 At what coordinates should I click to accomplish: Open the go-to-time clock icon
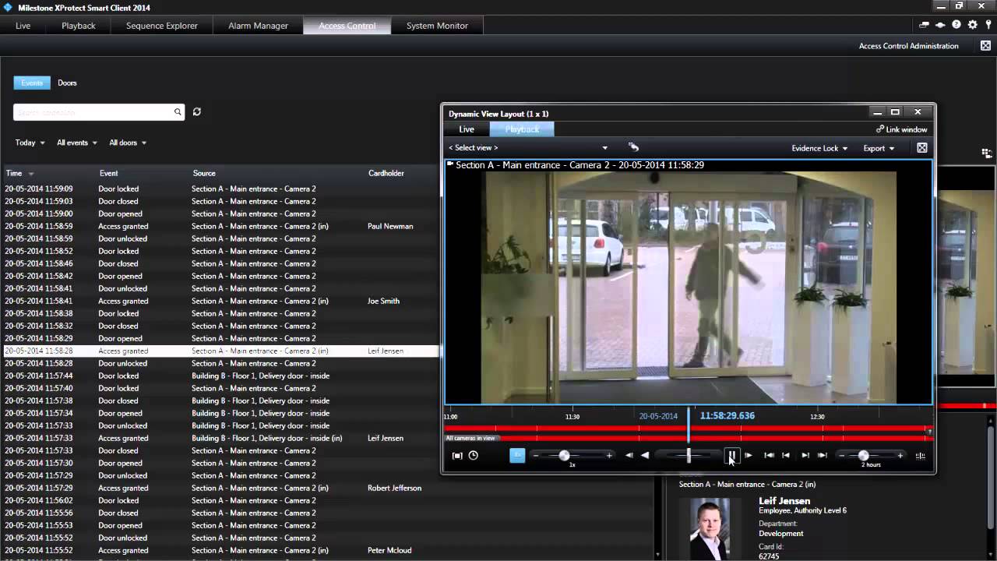pos(473,456)
